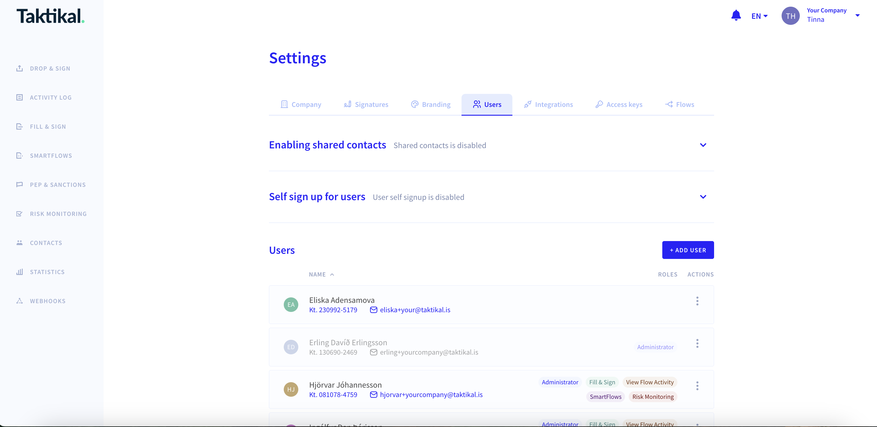Screen dimensions: 877x427
Task: Click Hjörvar's SmartFlows role tag
Action: click(605, 397)
